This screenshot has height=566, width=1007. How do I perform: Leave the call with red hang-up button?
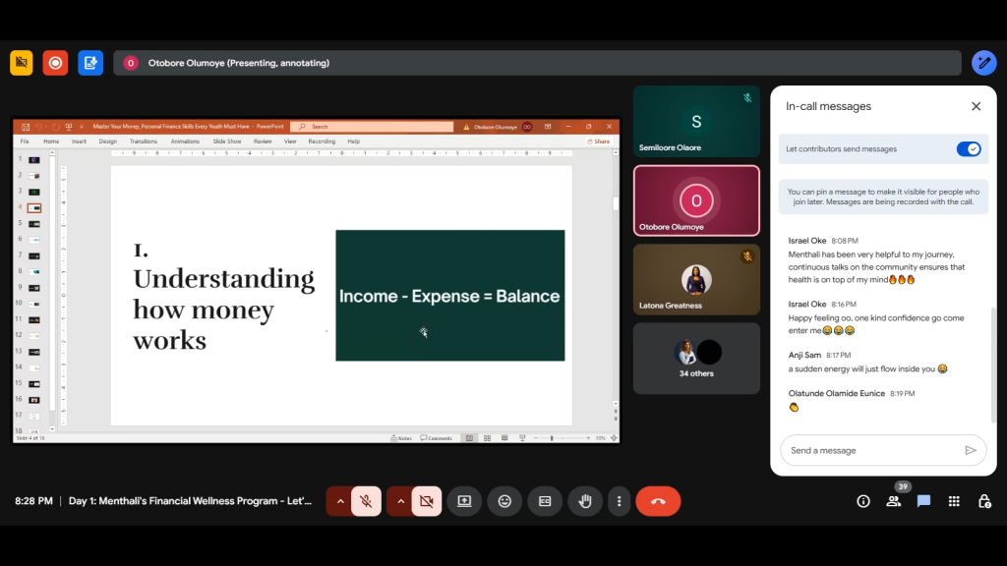point(658,501)
